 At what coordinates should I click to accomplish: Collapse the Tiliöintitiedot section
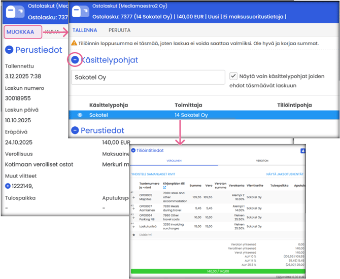(x=133, y=150)
